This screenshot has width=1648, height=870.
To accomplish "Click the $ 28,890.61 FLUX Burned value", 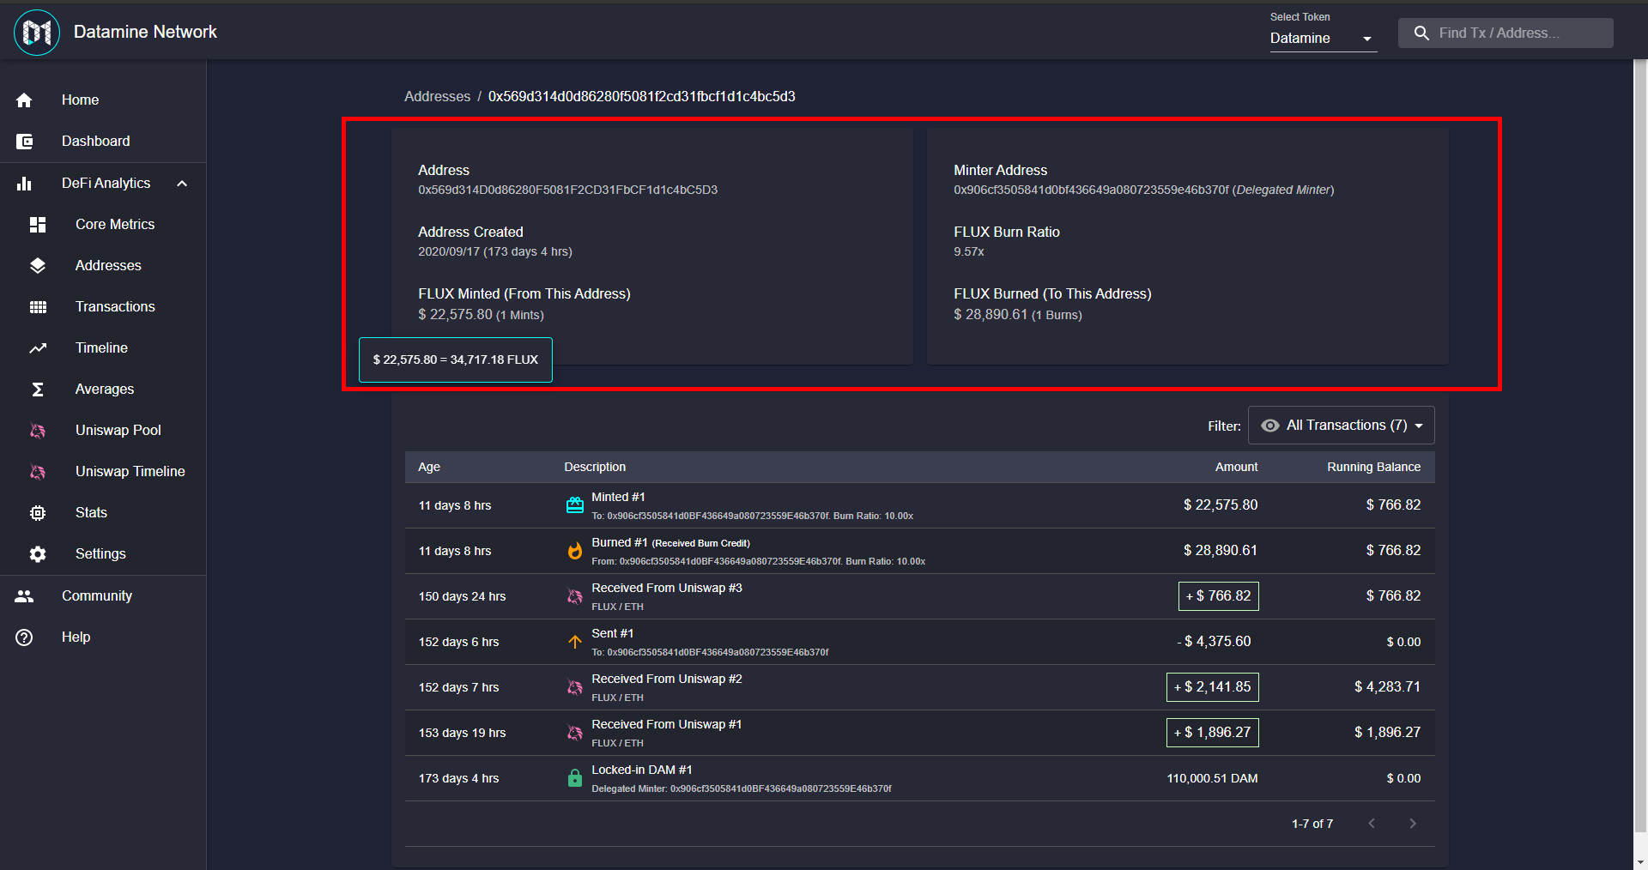I will pyautogui.click(x=991, y=315).
